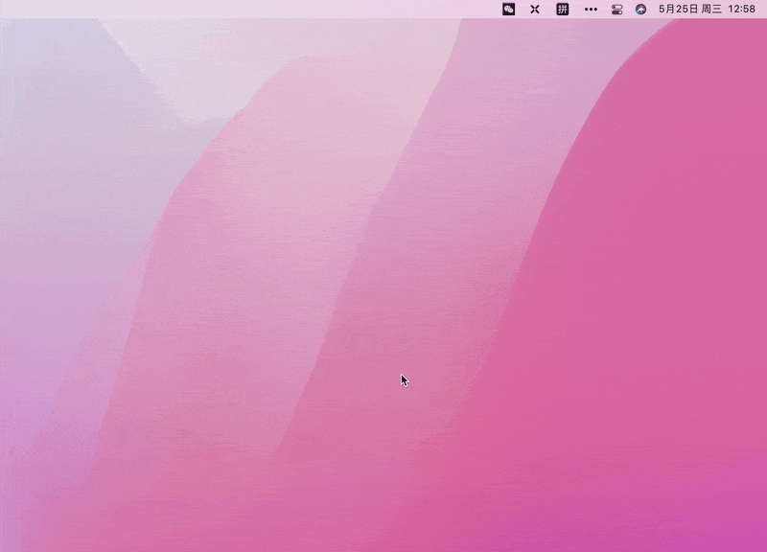This screenshot has width=767, height=552.
Task: Expand the three-dots hidden items menu
Action: click(x=591, y=9)
